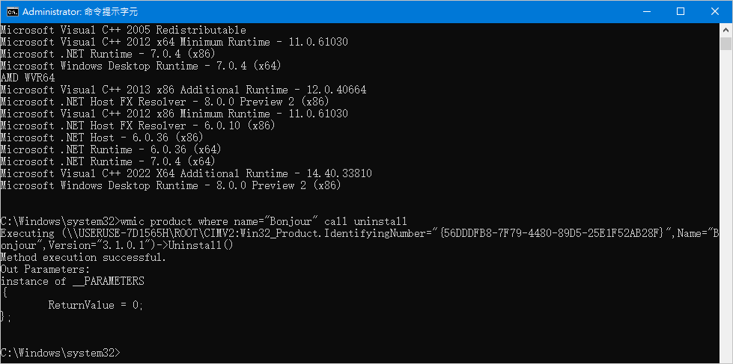The image size is (733, 364).
Task: Click the "Microsoft Visual C++ 2005 Redistributable" line
Action: [x=123, y=30]
